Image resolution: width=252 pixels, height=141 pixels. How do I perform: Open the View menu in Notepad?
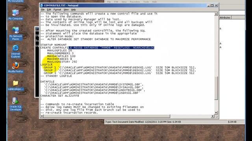(x=66, y=10)
